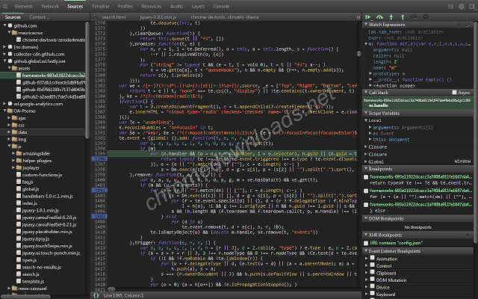The image size is (478, 299).
Task: Enable the '} else' breakpoint checkbox
Action: click(366, 205)
